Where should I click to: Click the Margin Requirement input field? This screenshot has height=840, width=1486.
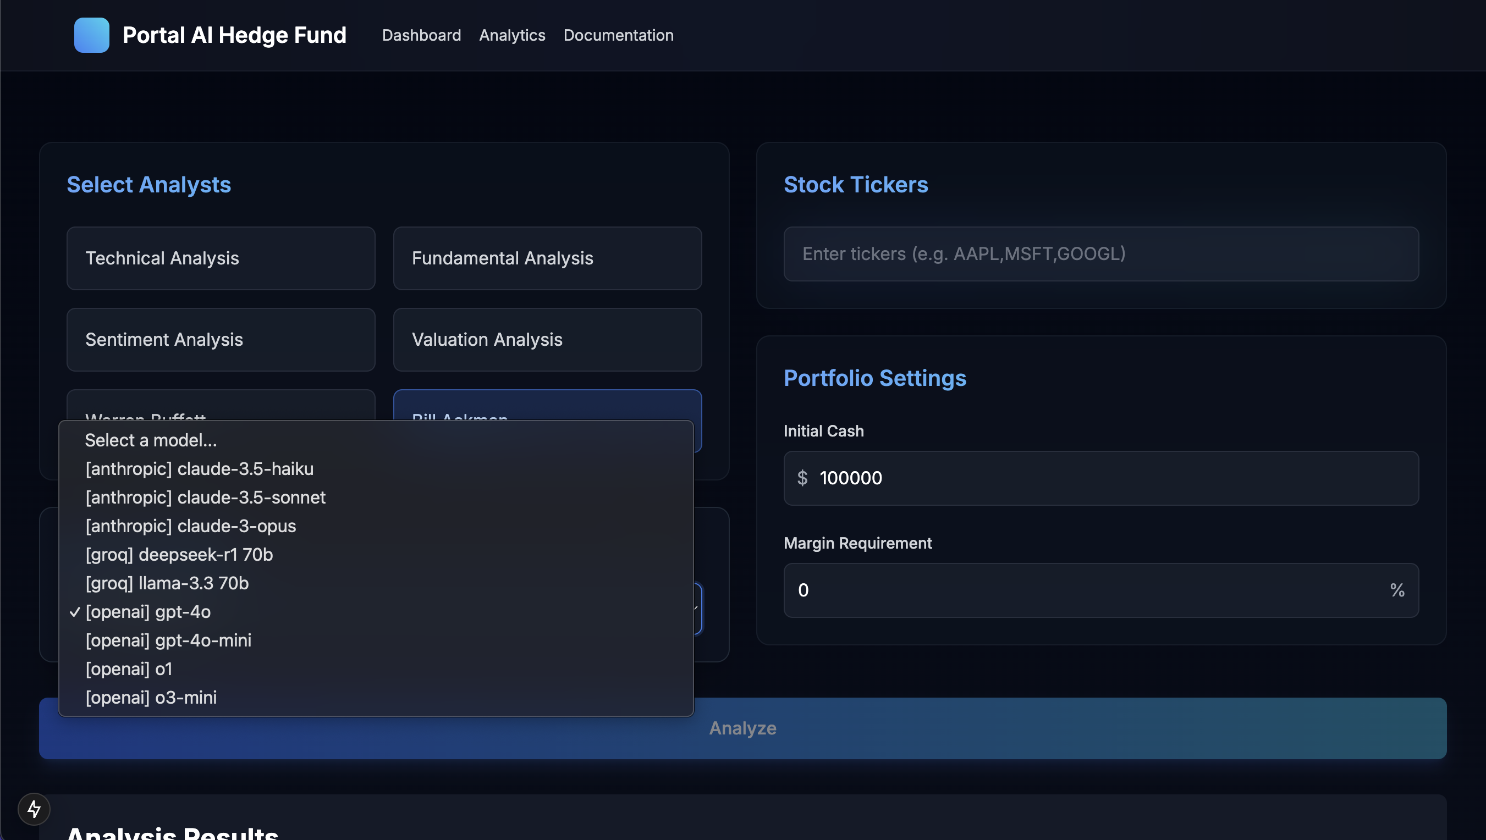tap(1100, 590)
